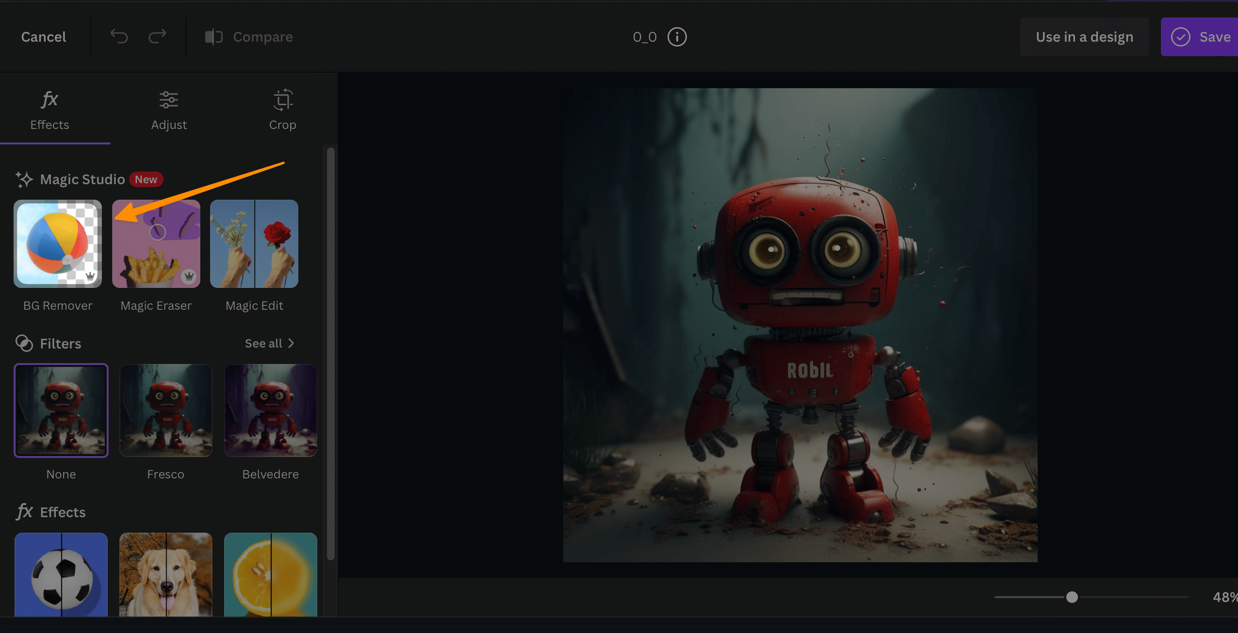This screenshot has height=633, width=1238.
Task: Choose the soccer ball effect thumbnail
Action: pyautogui.click(x=61, y=575)
